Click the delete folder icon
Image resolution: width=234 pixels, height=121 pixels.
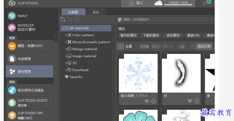click(x=70, y=20)
